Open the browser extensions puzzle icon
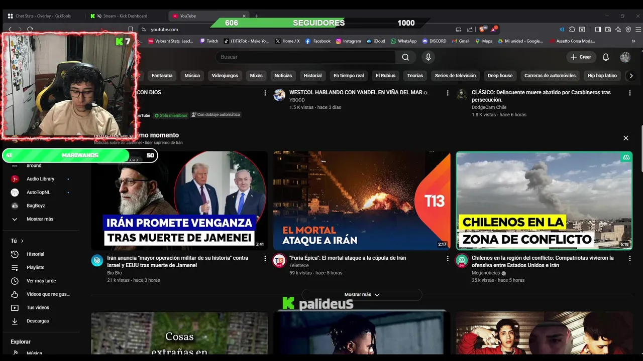This screenshot has width=643, height=361. (x=572, y=30)
